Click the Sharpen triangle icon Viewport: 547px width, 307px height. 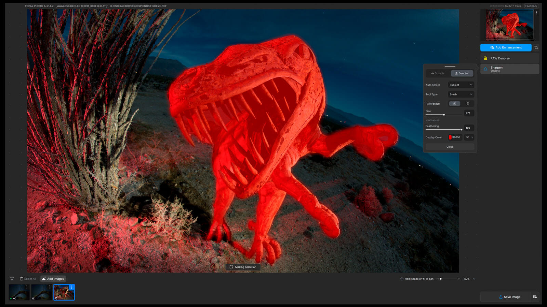(485, 69)
